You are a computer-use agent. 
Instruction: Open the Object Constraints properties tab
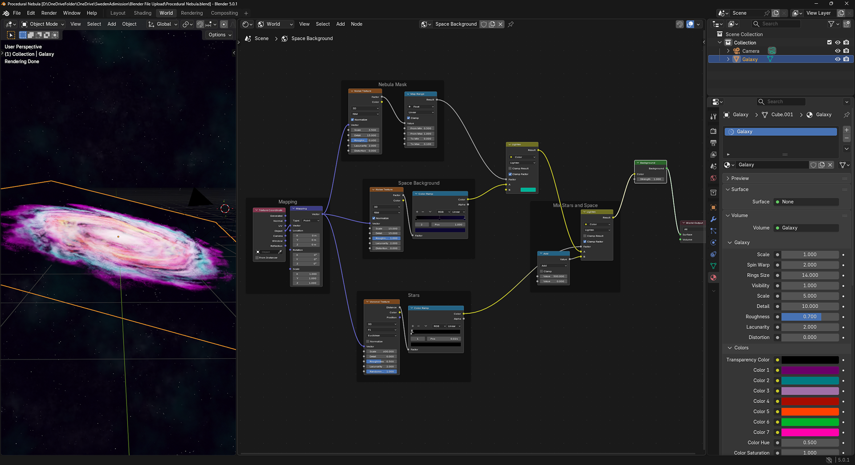[713, 254]
